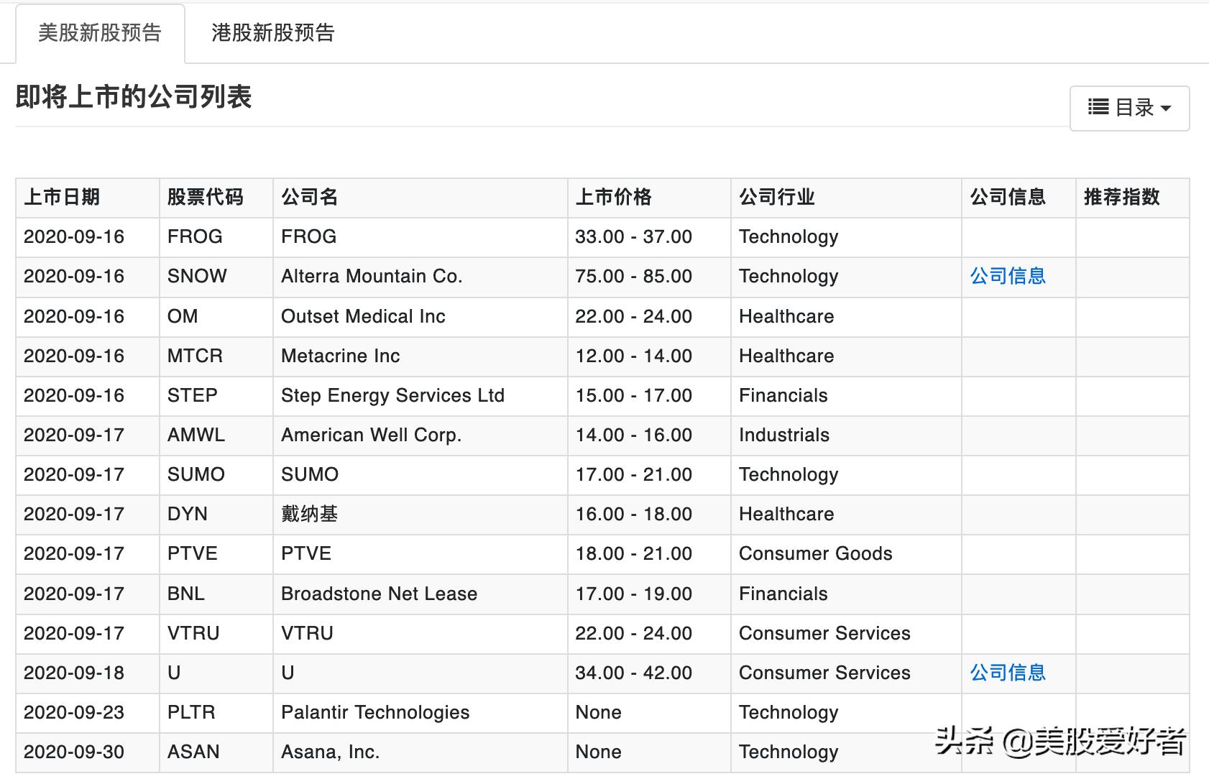Click the Metacrine Inc company name
1209x779 pixels.
(x=340, y=356)
